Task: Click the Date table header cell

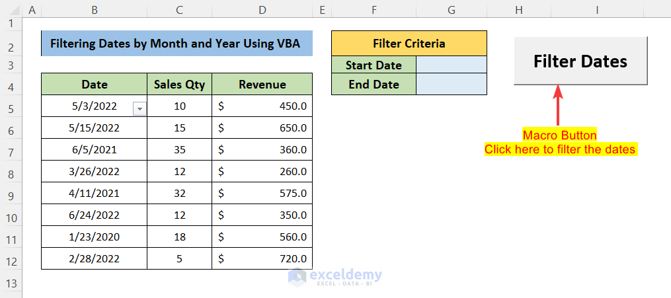Action: point(94,85)
